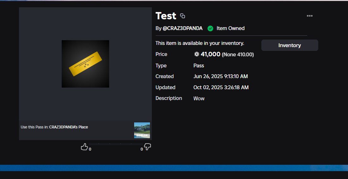Open the three-dot more options menu
This screenshot has height=179, width=348.
point(310,16)
